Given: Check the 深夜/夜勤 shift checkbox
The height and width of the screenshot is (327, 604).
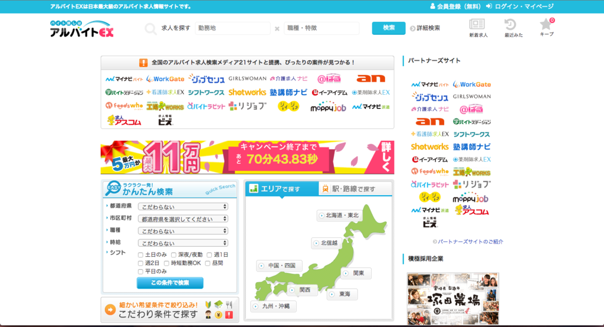Looking at the screenshot, I should (x=174, y=255).
